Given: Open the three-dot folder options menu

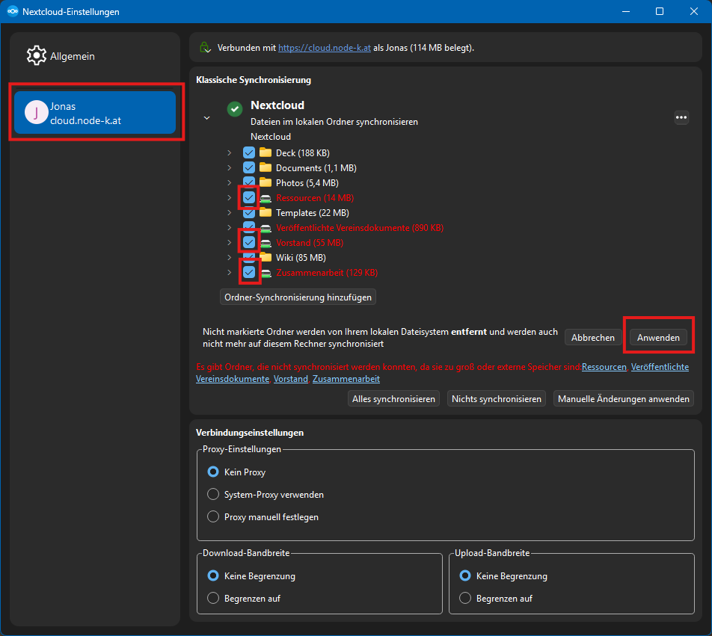Looking at the screenshot, I should 681,117.
